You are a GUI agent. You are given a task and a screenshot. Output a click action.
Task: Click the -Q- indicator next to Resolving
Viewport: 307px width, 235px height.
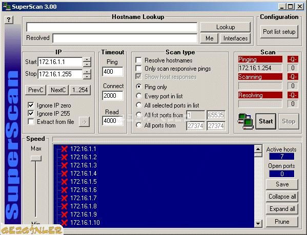pos(293,95)
